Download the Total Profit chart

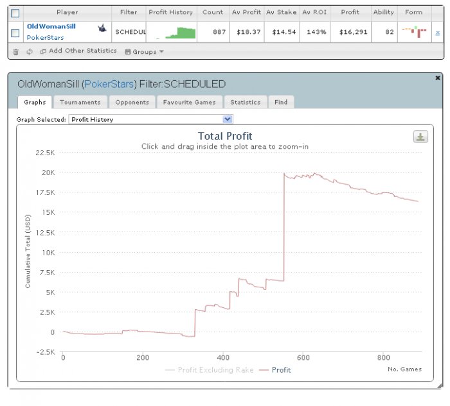point(420,137)
